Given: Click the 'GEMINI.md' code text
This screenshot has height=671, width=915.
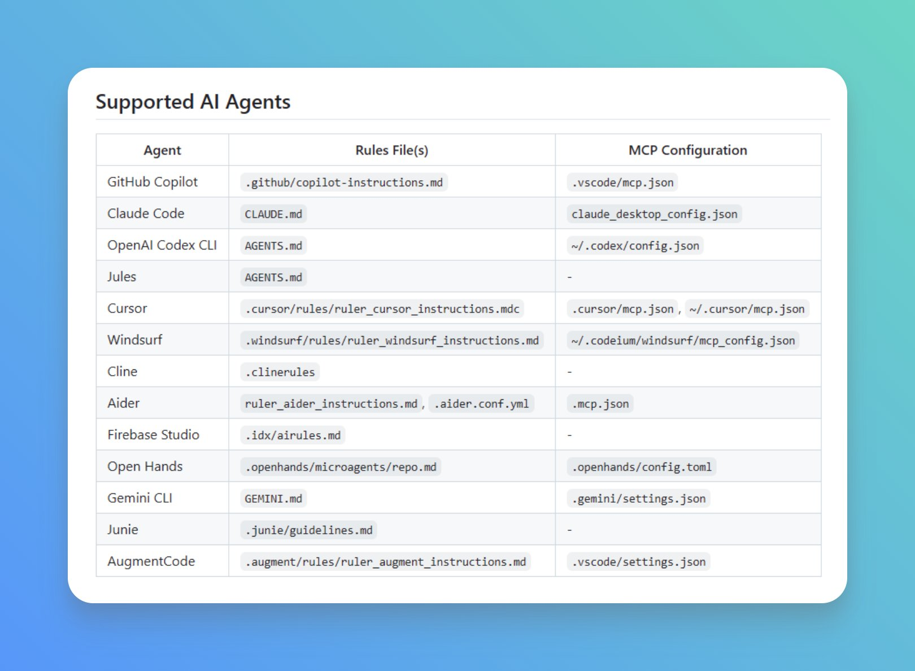Looking at the screenshot, I should click(x=273, y=499).
